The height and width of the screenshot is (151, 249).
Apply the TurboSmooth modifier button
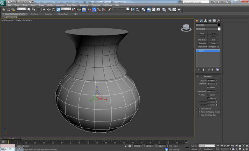point(202,47)
